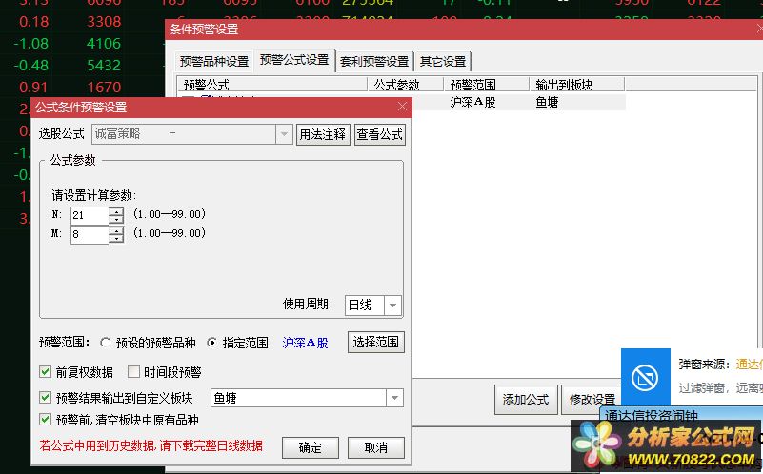Select the 沪深A股 cell in list row
The image size is (763, 474).
(x=472, y=102)
